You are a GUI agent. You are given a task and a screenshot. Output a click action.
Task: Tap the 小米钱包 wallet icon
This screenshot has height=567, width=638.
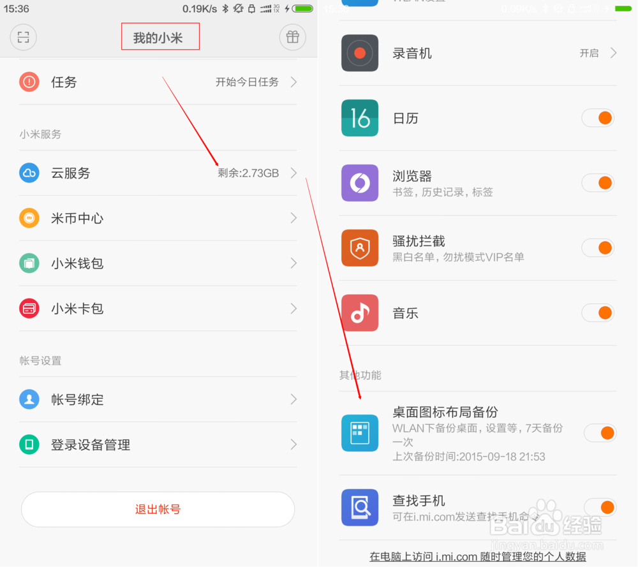[x=29, y=263]
